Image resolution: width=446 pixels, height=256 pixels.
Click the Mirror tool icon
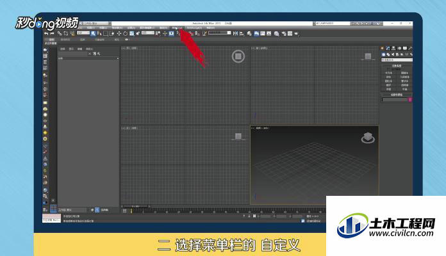click(x=235, y=33)
